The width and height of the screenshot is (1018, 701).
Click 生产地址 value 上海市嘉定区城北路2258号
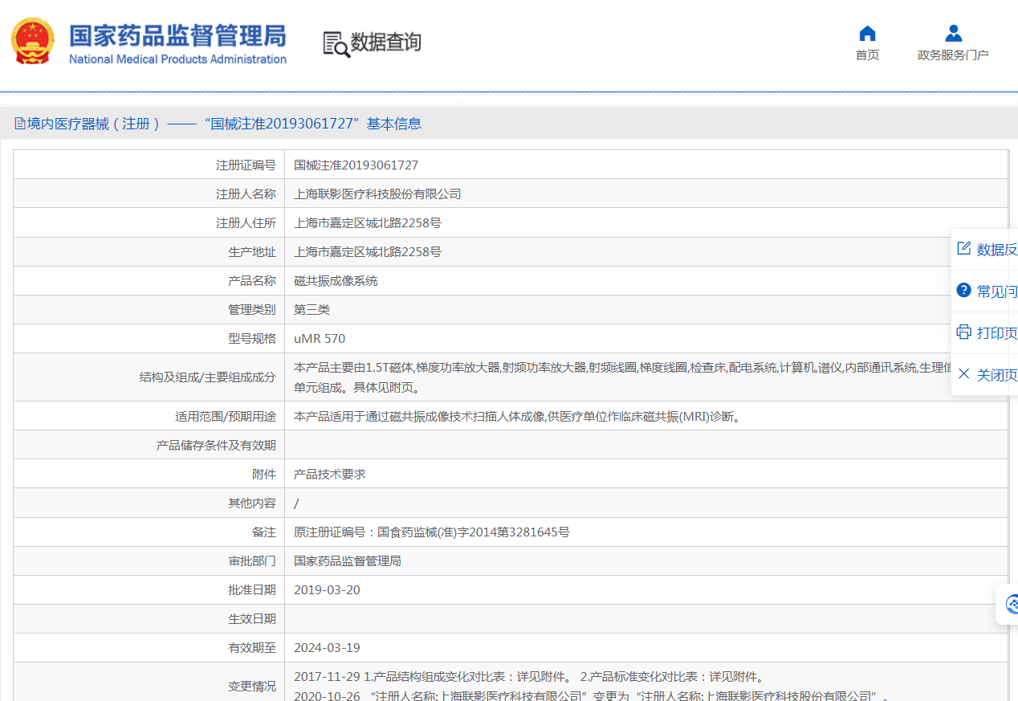[x=368, y=251]
